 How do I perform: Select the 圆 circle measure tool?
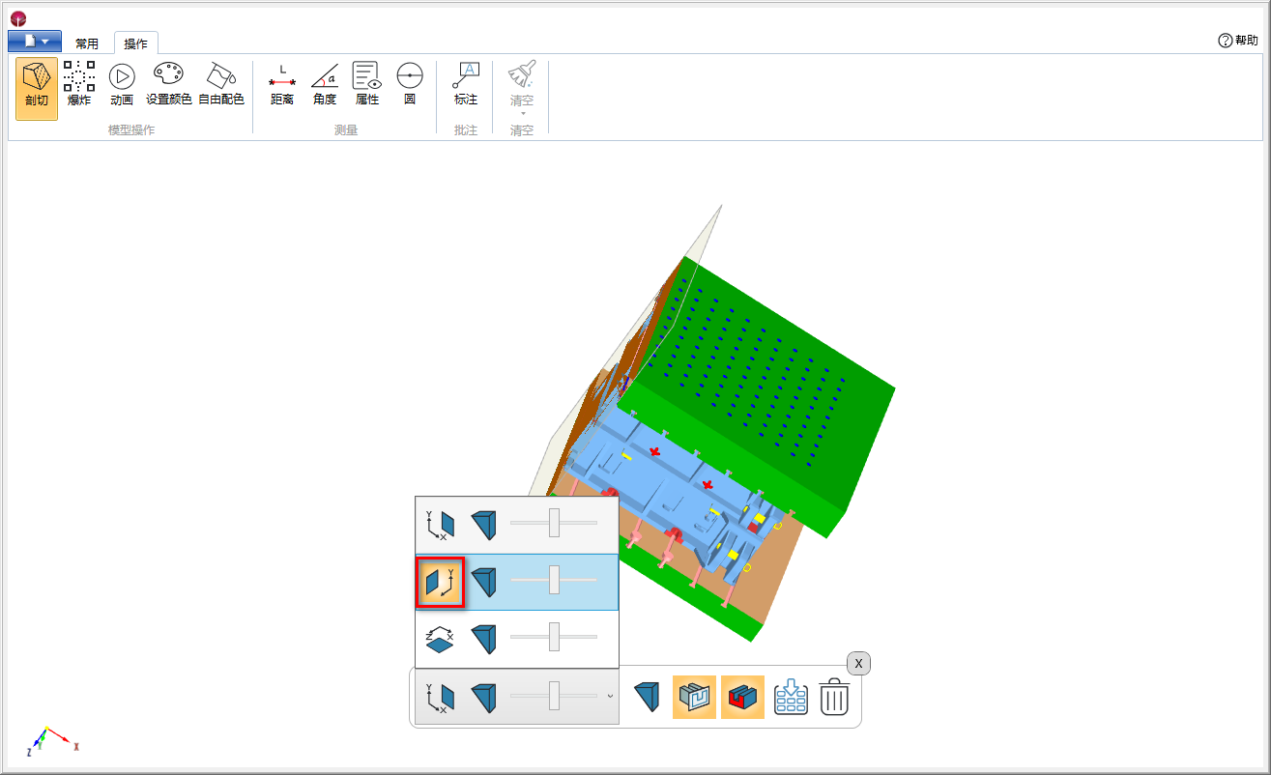tap(410, 84)
